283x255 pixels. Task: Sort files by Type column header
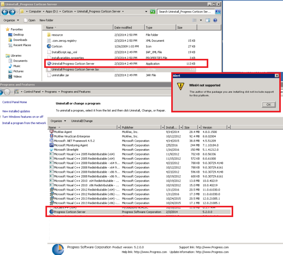coord(160,28)
